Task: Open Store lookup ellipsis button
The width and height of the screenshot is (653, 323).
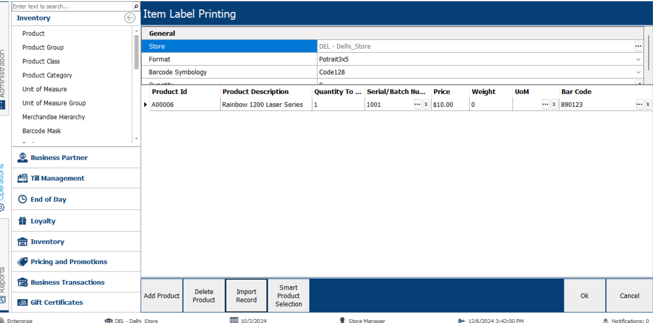Action: 638,46
